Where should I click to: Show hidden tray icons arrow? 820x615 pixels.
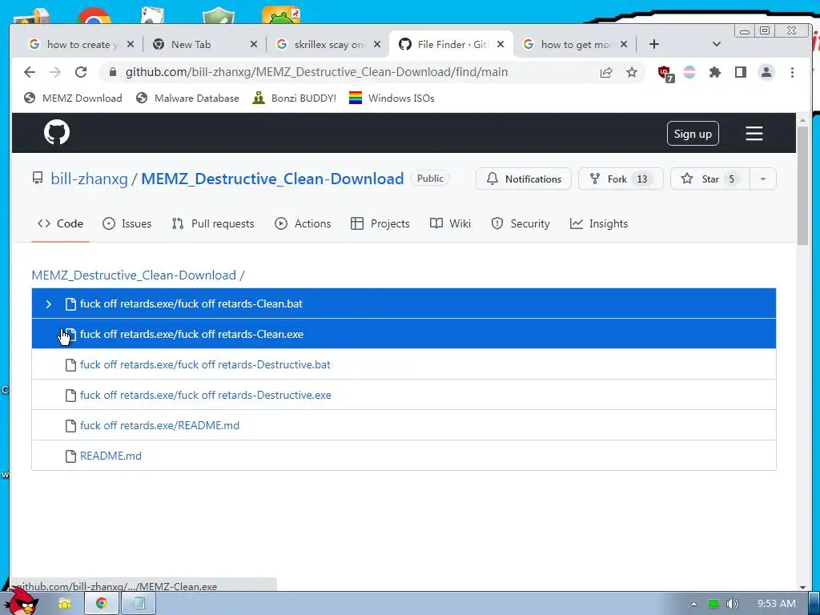693,604
